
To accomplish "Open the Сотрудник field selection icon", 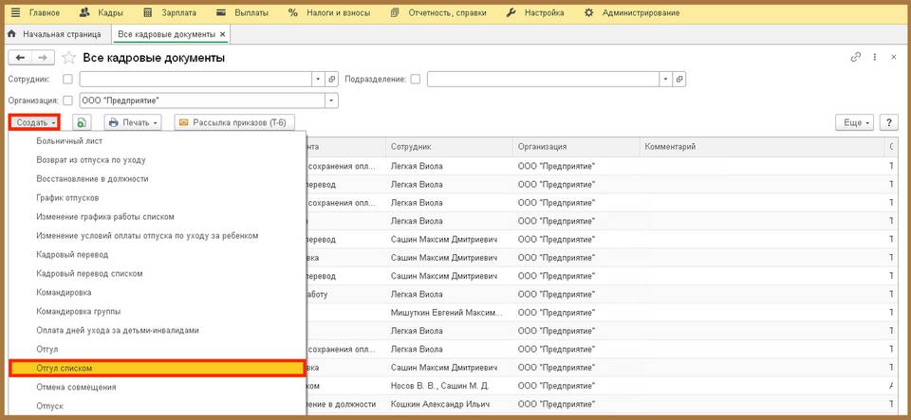I will click(x=332, y=79).
